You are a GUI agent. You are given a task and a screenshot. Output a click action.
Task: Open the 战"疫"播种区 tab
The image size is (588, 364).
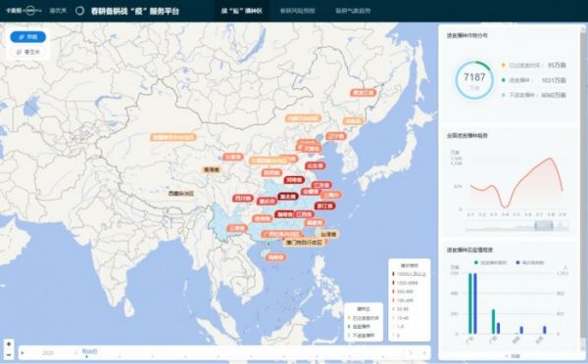[x=241, y=11]
